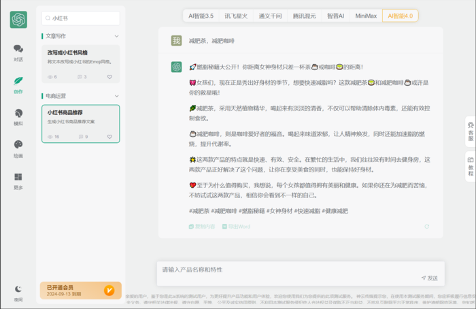Open the 客服 side panel
The image size is (476, 309).
[x=470, y=131]
